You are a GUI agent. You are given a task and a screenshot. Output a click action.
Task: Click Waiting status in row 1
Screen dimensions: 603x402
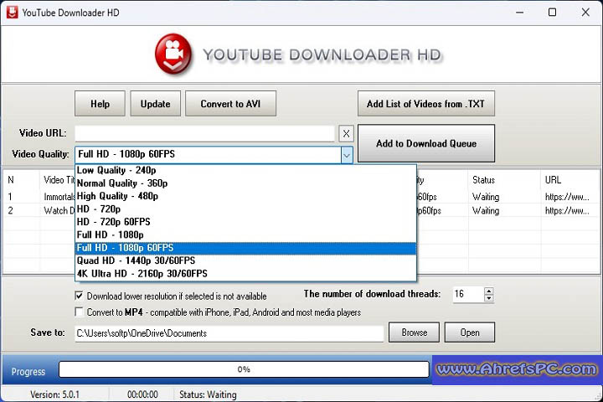pos(486,197)
